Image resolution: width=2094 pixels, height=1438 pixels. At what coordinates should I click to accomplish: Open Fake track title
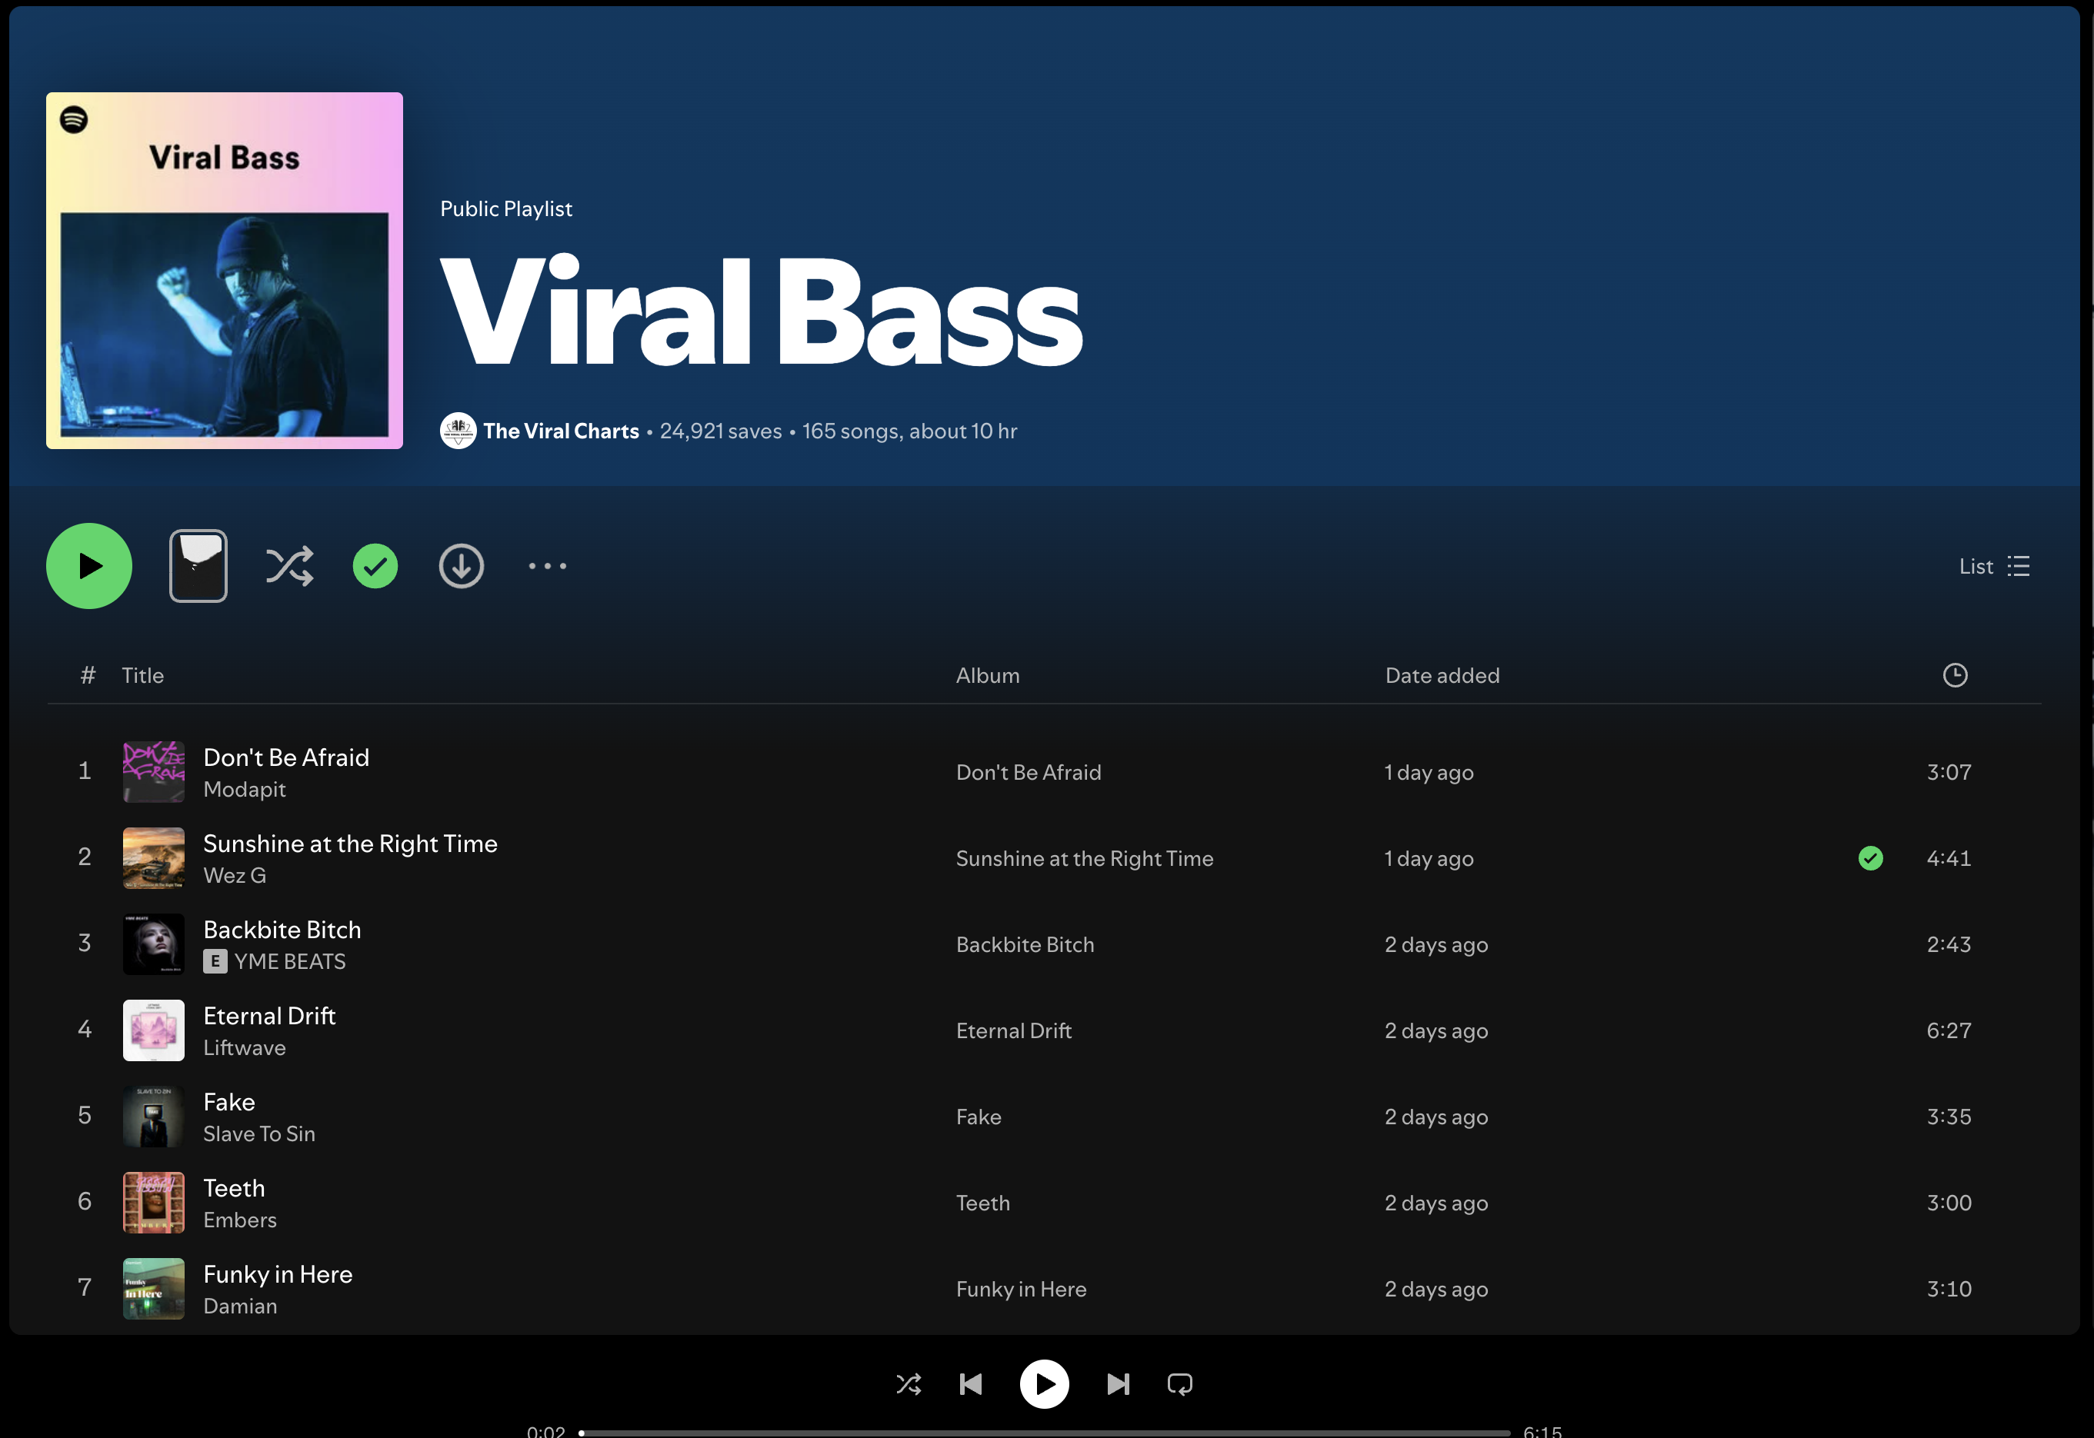(229, 1102)
